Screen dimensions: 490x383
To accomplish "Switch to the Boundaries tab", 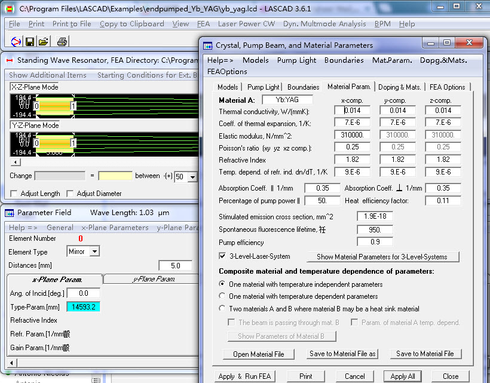I will [x=303, y=87].
